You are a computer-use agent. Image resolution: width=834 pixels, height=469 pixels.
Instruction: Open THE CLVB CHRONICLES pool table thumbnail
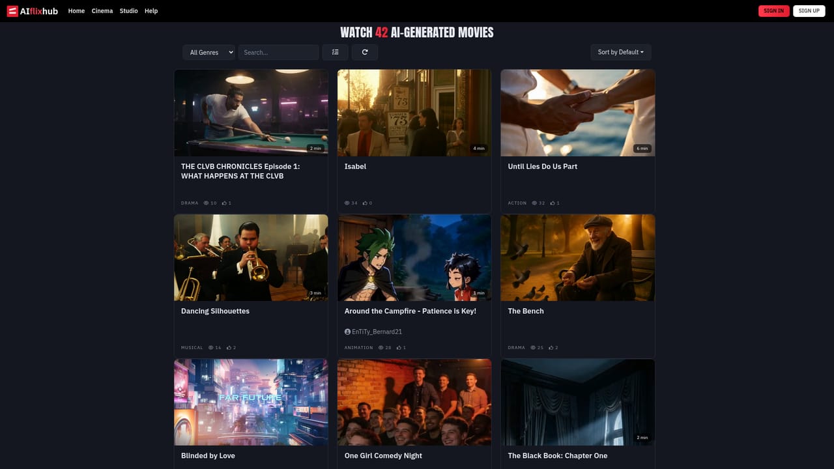coord(251,113)
